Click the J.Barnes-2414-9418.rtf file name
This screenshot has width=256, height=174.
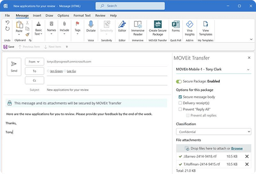coord(200,156)
